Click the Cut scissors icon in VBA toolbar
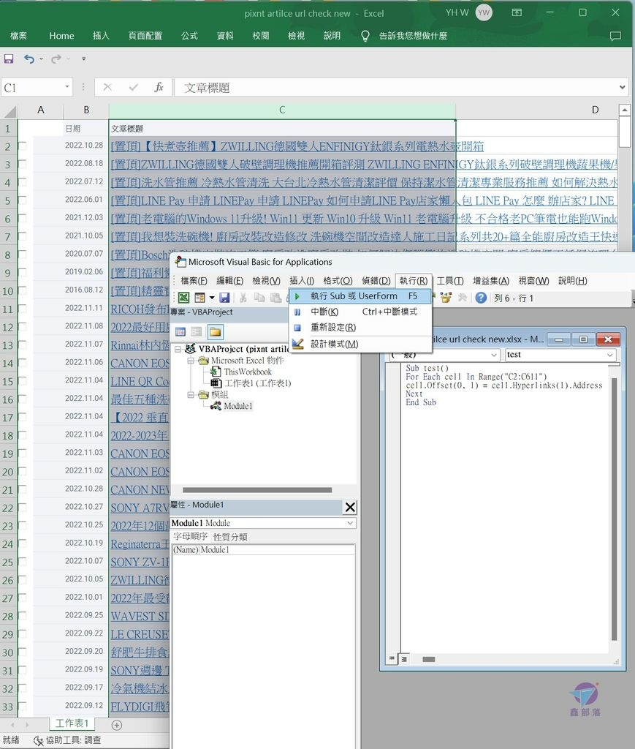Screen dimensions: 635x749 (243, 298)
